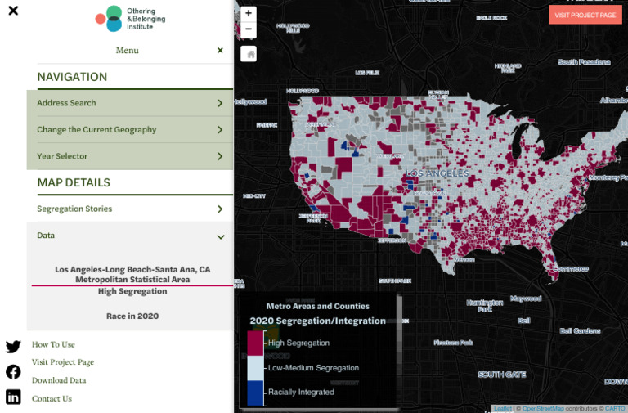Open the Year Selector menu item
This screenshot has height=413, width=628.
tap(130, 156)
